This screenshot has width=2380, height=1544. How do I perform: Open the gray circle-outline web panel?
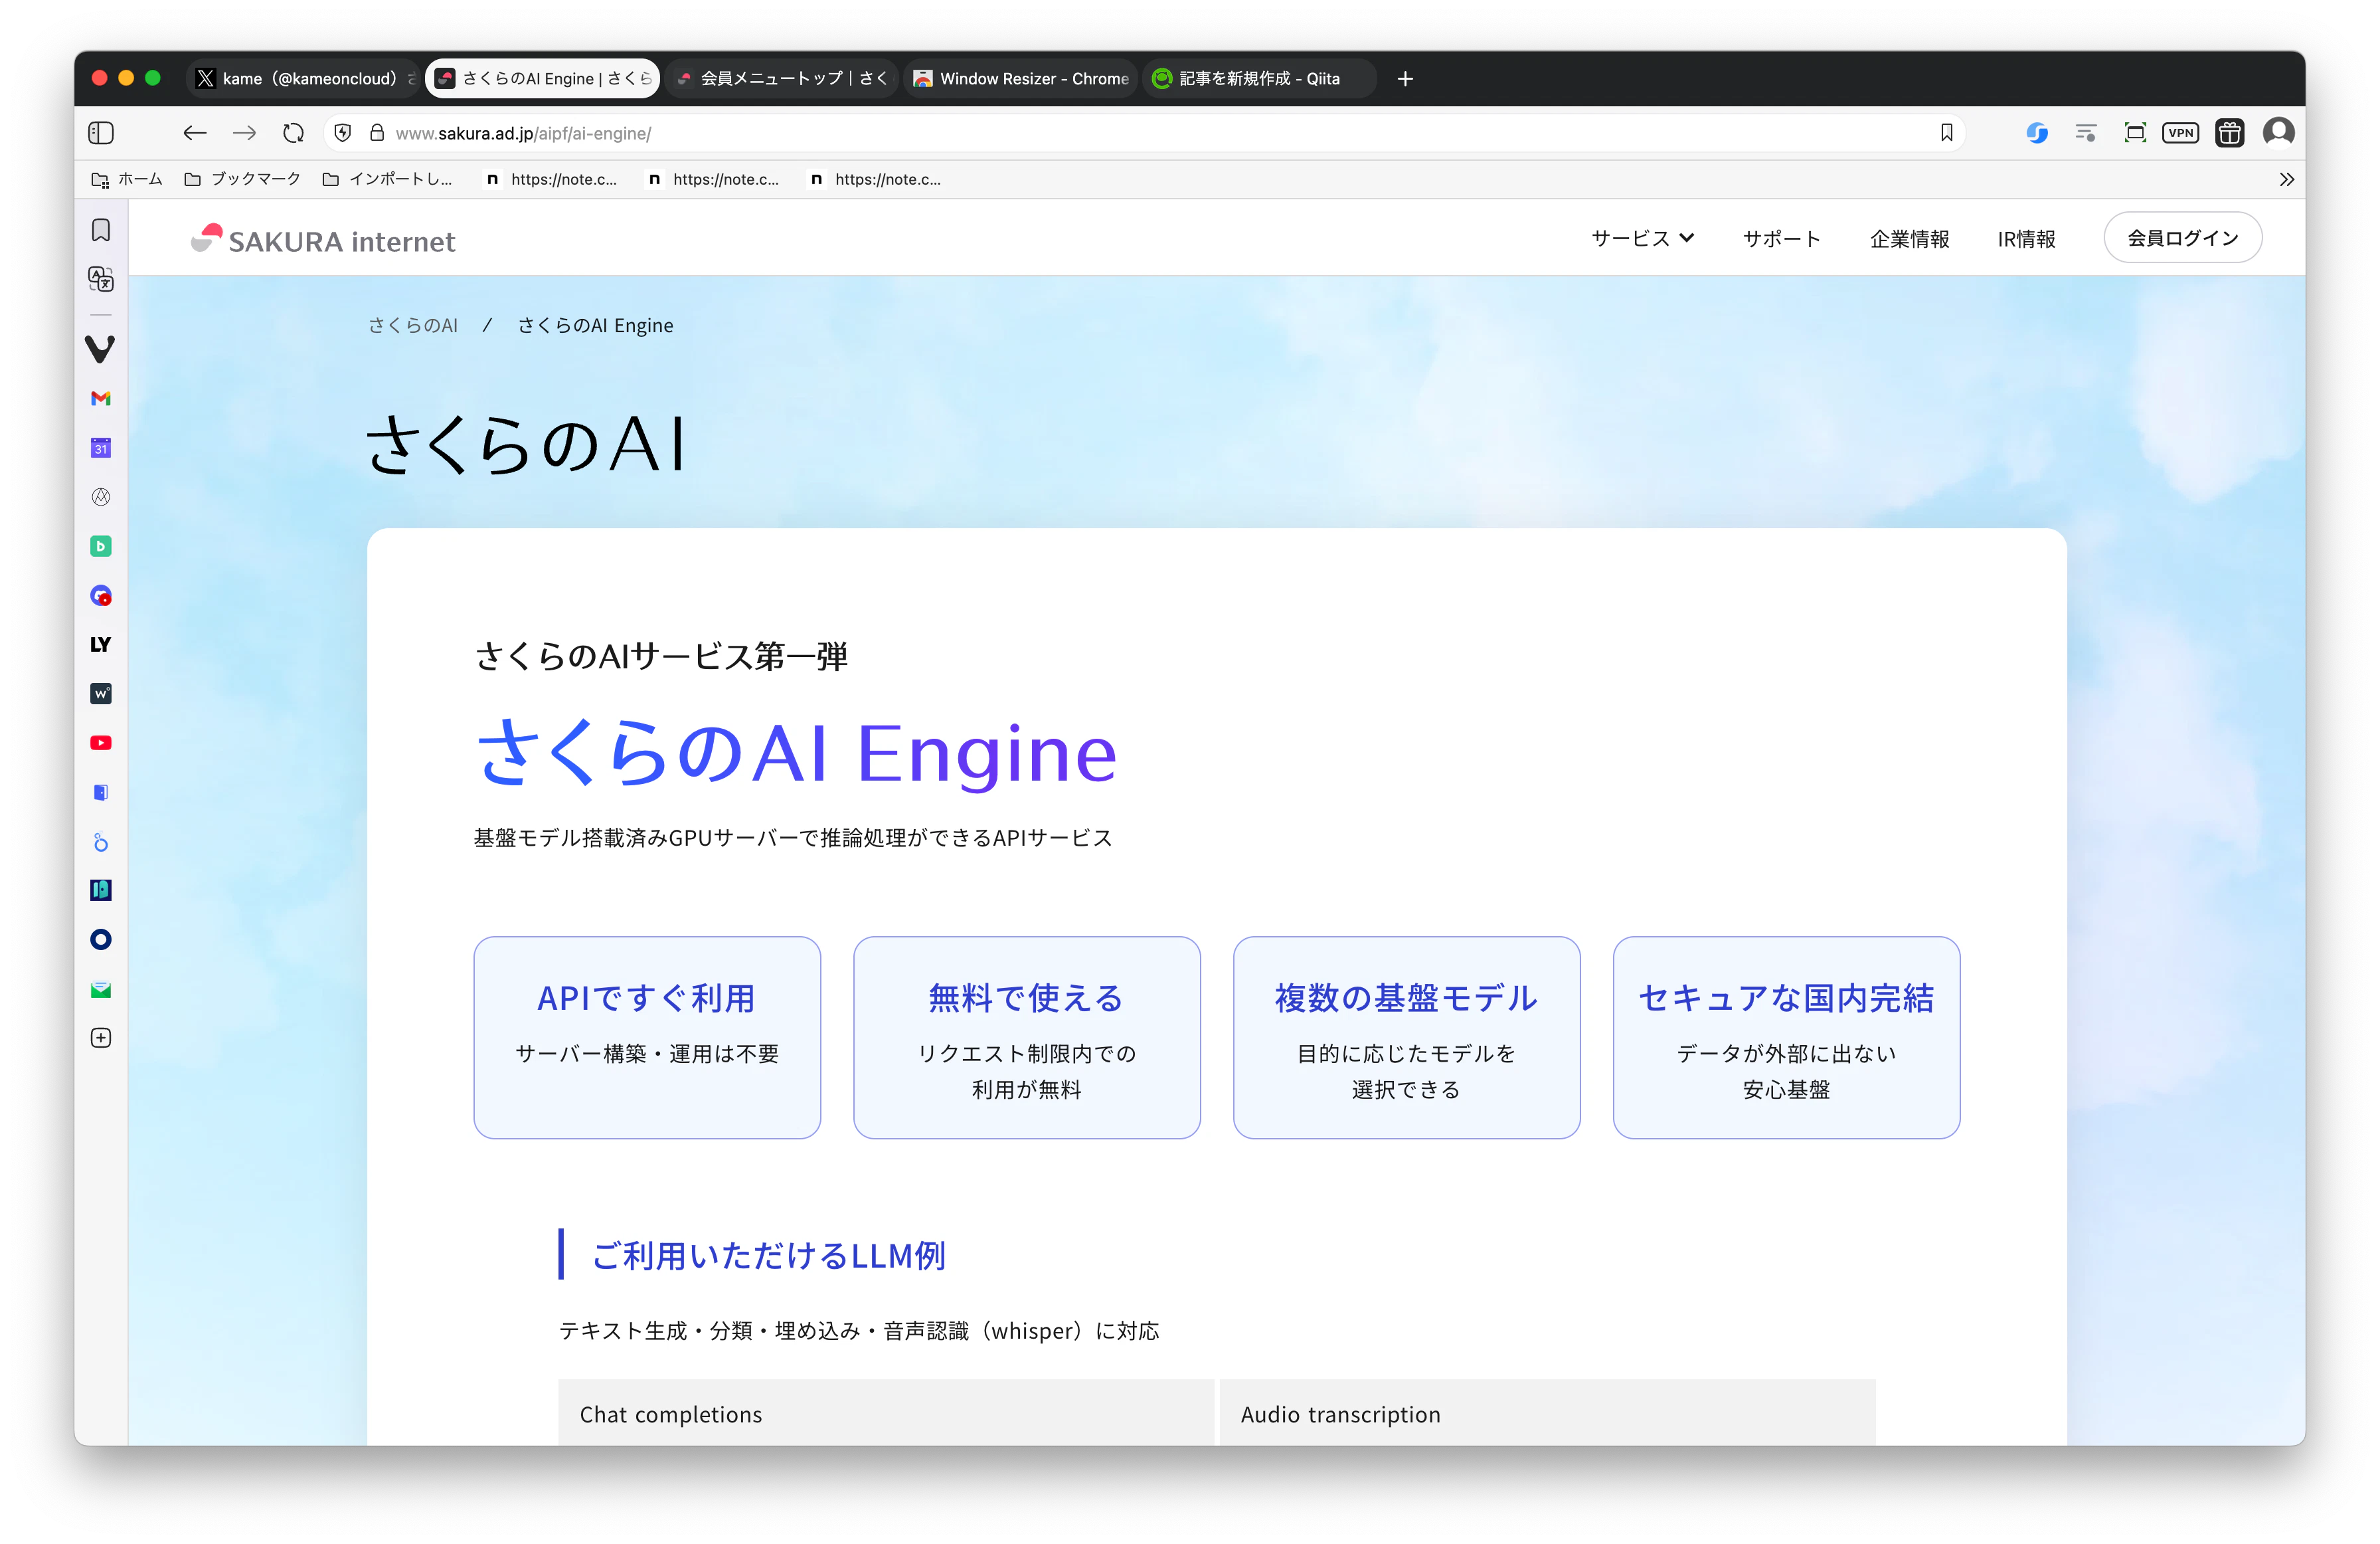tap(101, 498)
